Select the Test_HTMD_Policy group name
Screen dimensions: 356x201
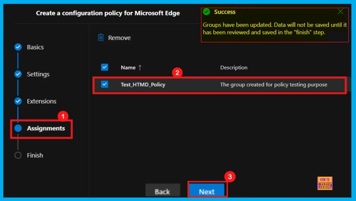tap(143, 85)
